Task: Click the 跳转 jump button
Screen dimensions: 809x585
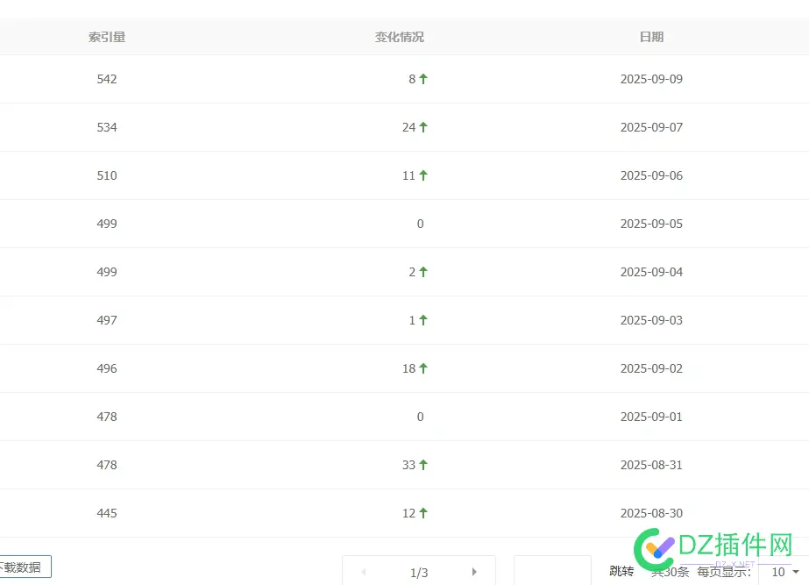Action: [621, 571]
